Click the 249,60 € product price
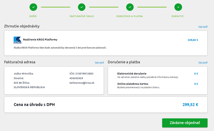Viewport: 214px width, 131px height. pyautogui.click(x=193, y=40)
